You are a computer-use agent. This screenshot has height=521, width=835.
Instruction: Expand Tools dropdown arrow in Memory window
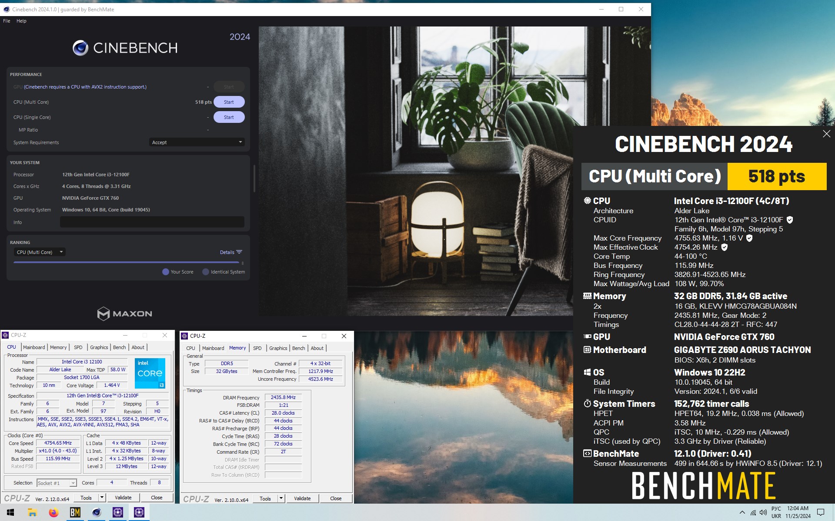281,498
